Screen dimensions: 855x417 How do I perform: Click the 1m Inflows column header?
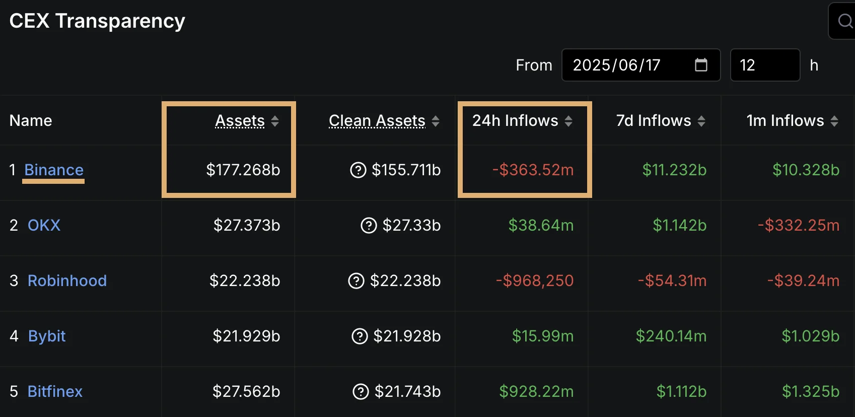coord(786,121)
